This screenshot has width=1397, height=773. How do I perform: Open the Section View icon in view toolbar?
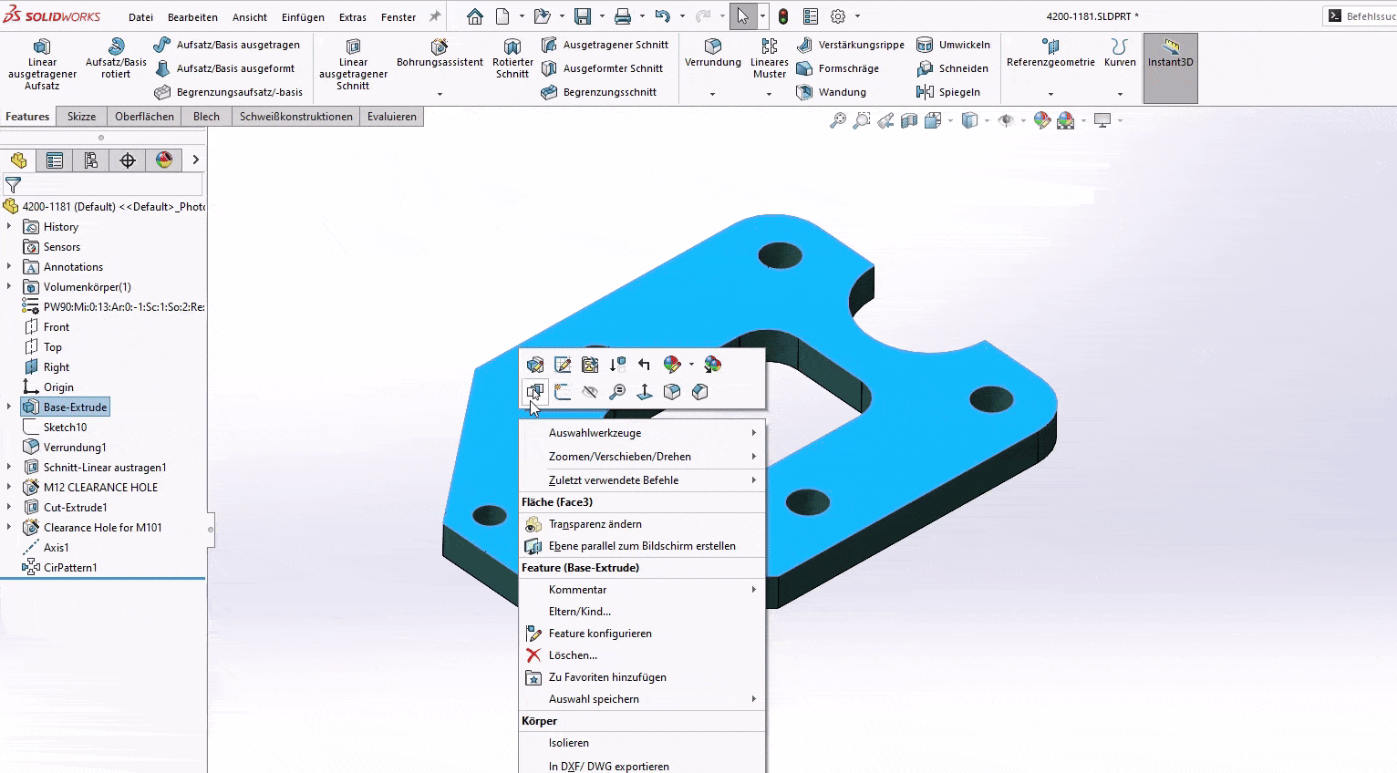(x=909, y=120)
